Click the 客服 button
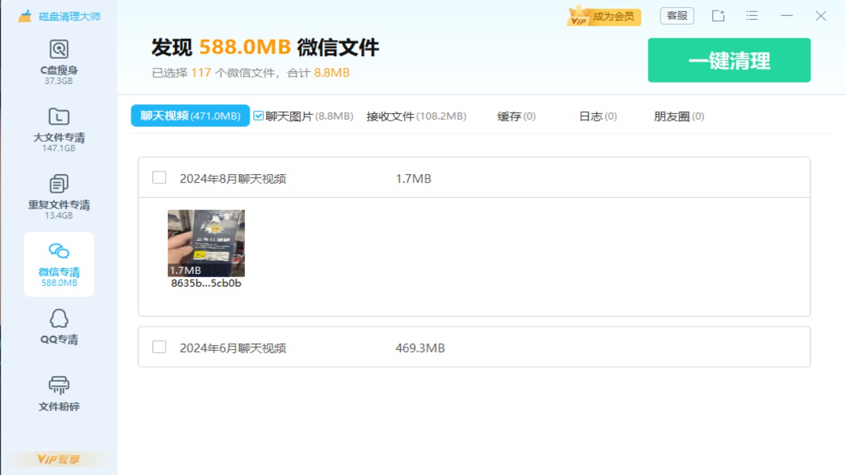 point(677,16)
